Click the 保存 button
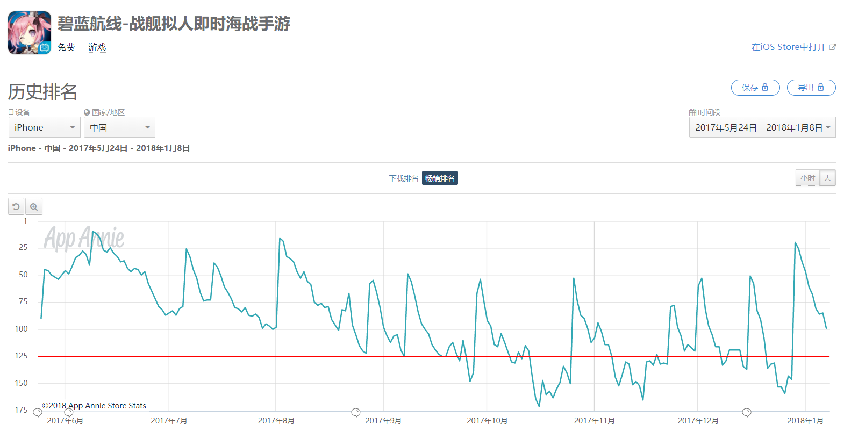844x431 pixels. 755,88
